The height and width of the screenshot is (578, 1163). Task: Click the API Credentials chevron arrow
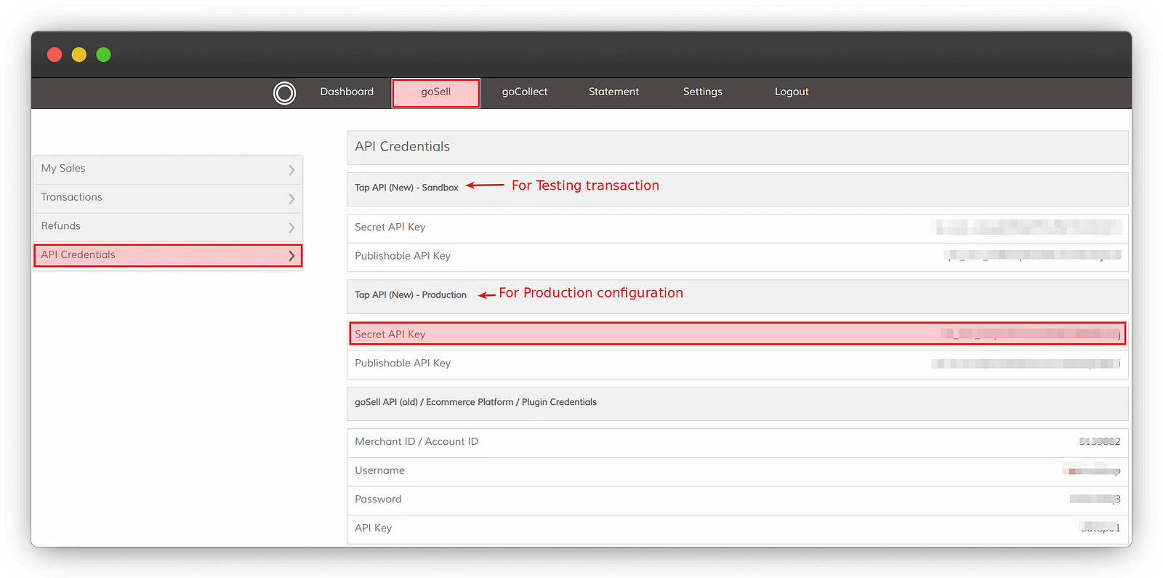tap(291, 256)
